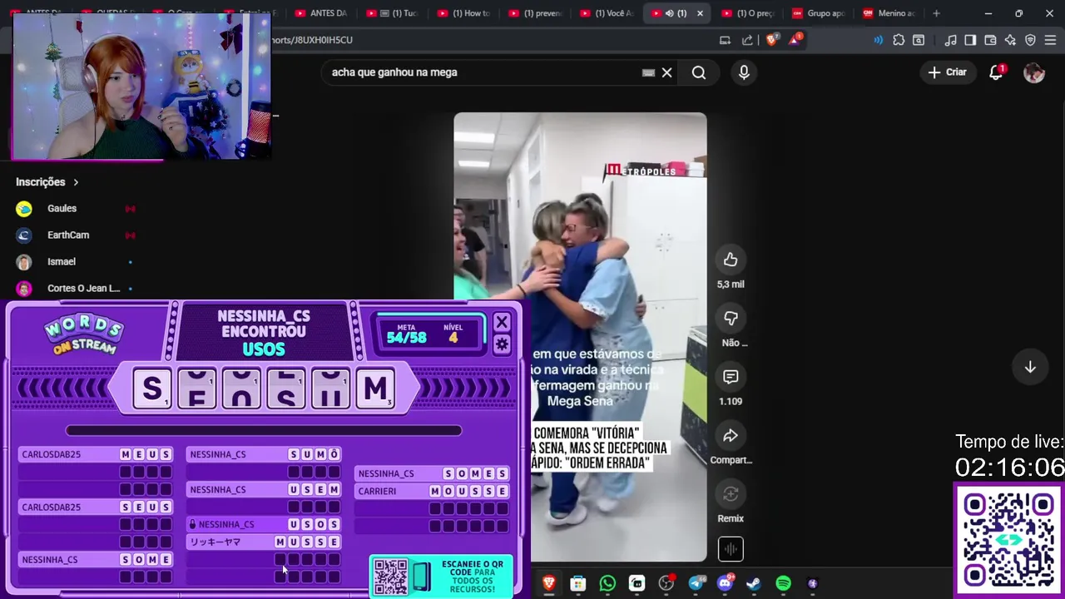Open the Short's audio track thumbnail
Screen dimensions: 1065x599
[x=731, y=549]
